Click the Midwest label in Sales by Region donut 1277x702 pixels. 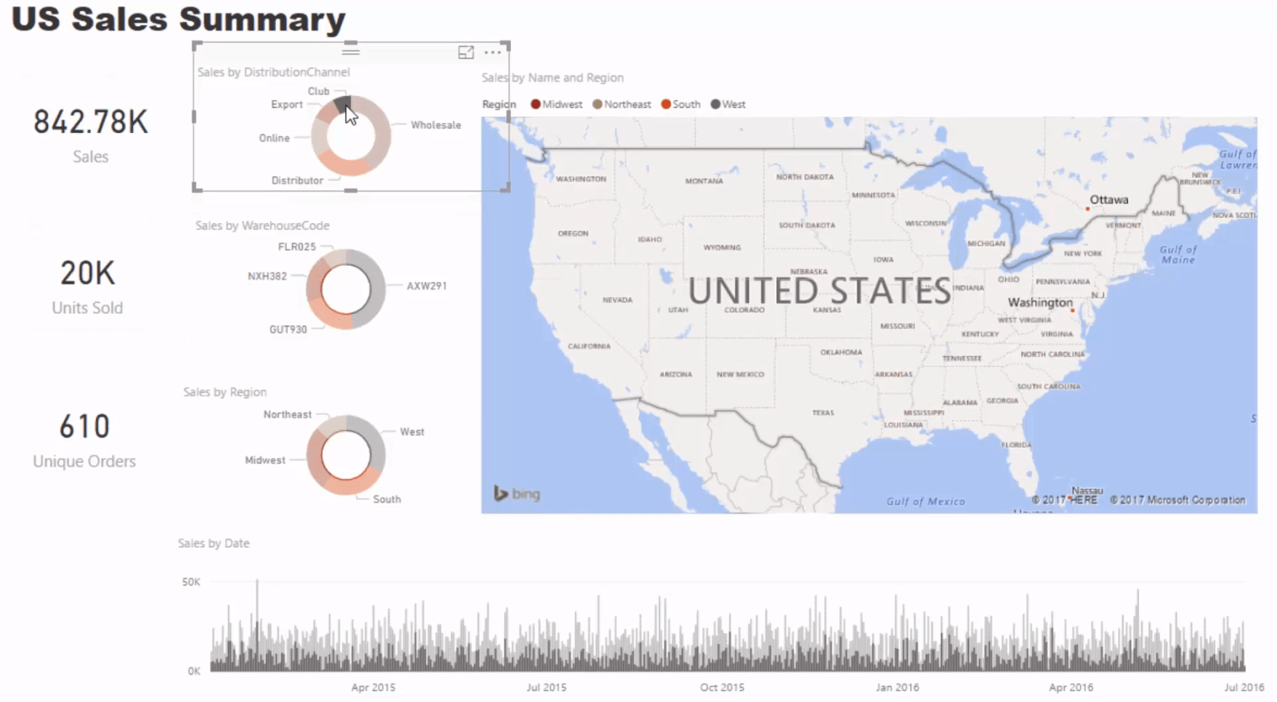pos(265,460)
